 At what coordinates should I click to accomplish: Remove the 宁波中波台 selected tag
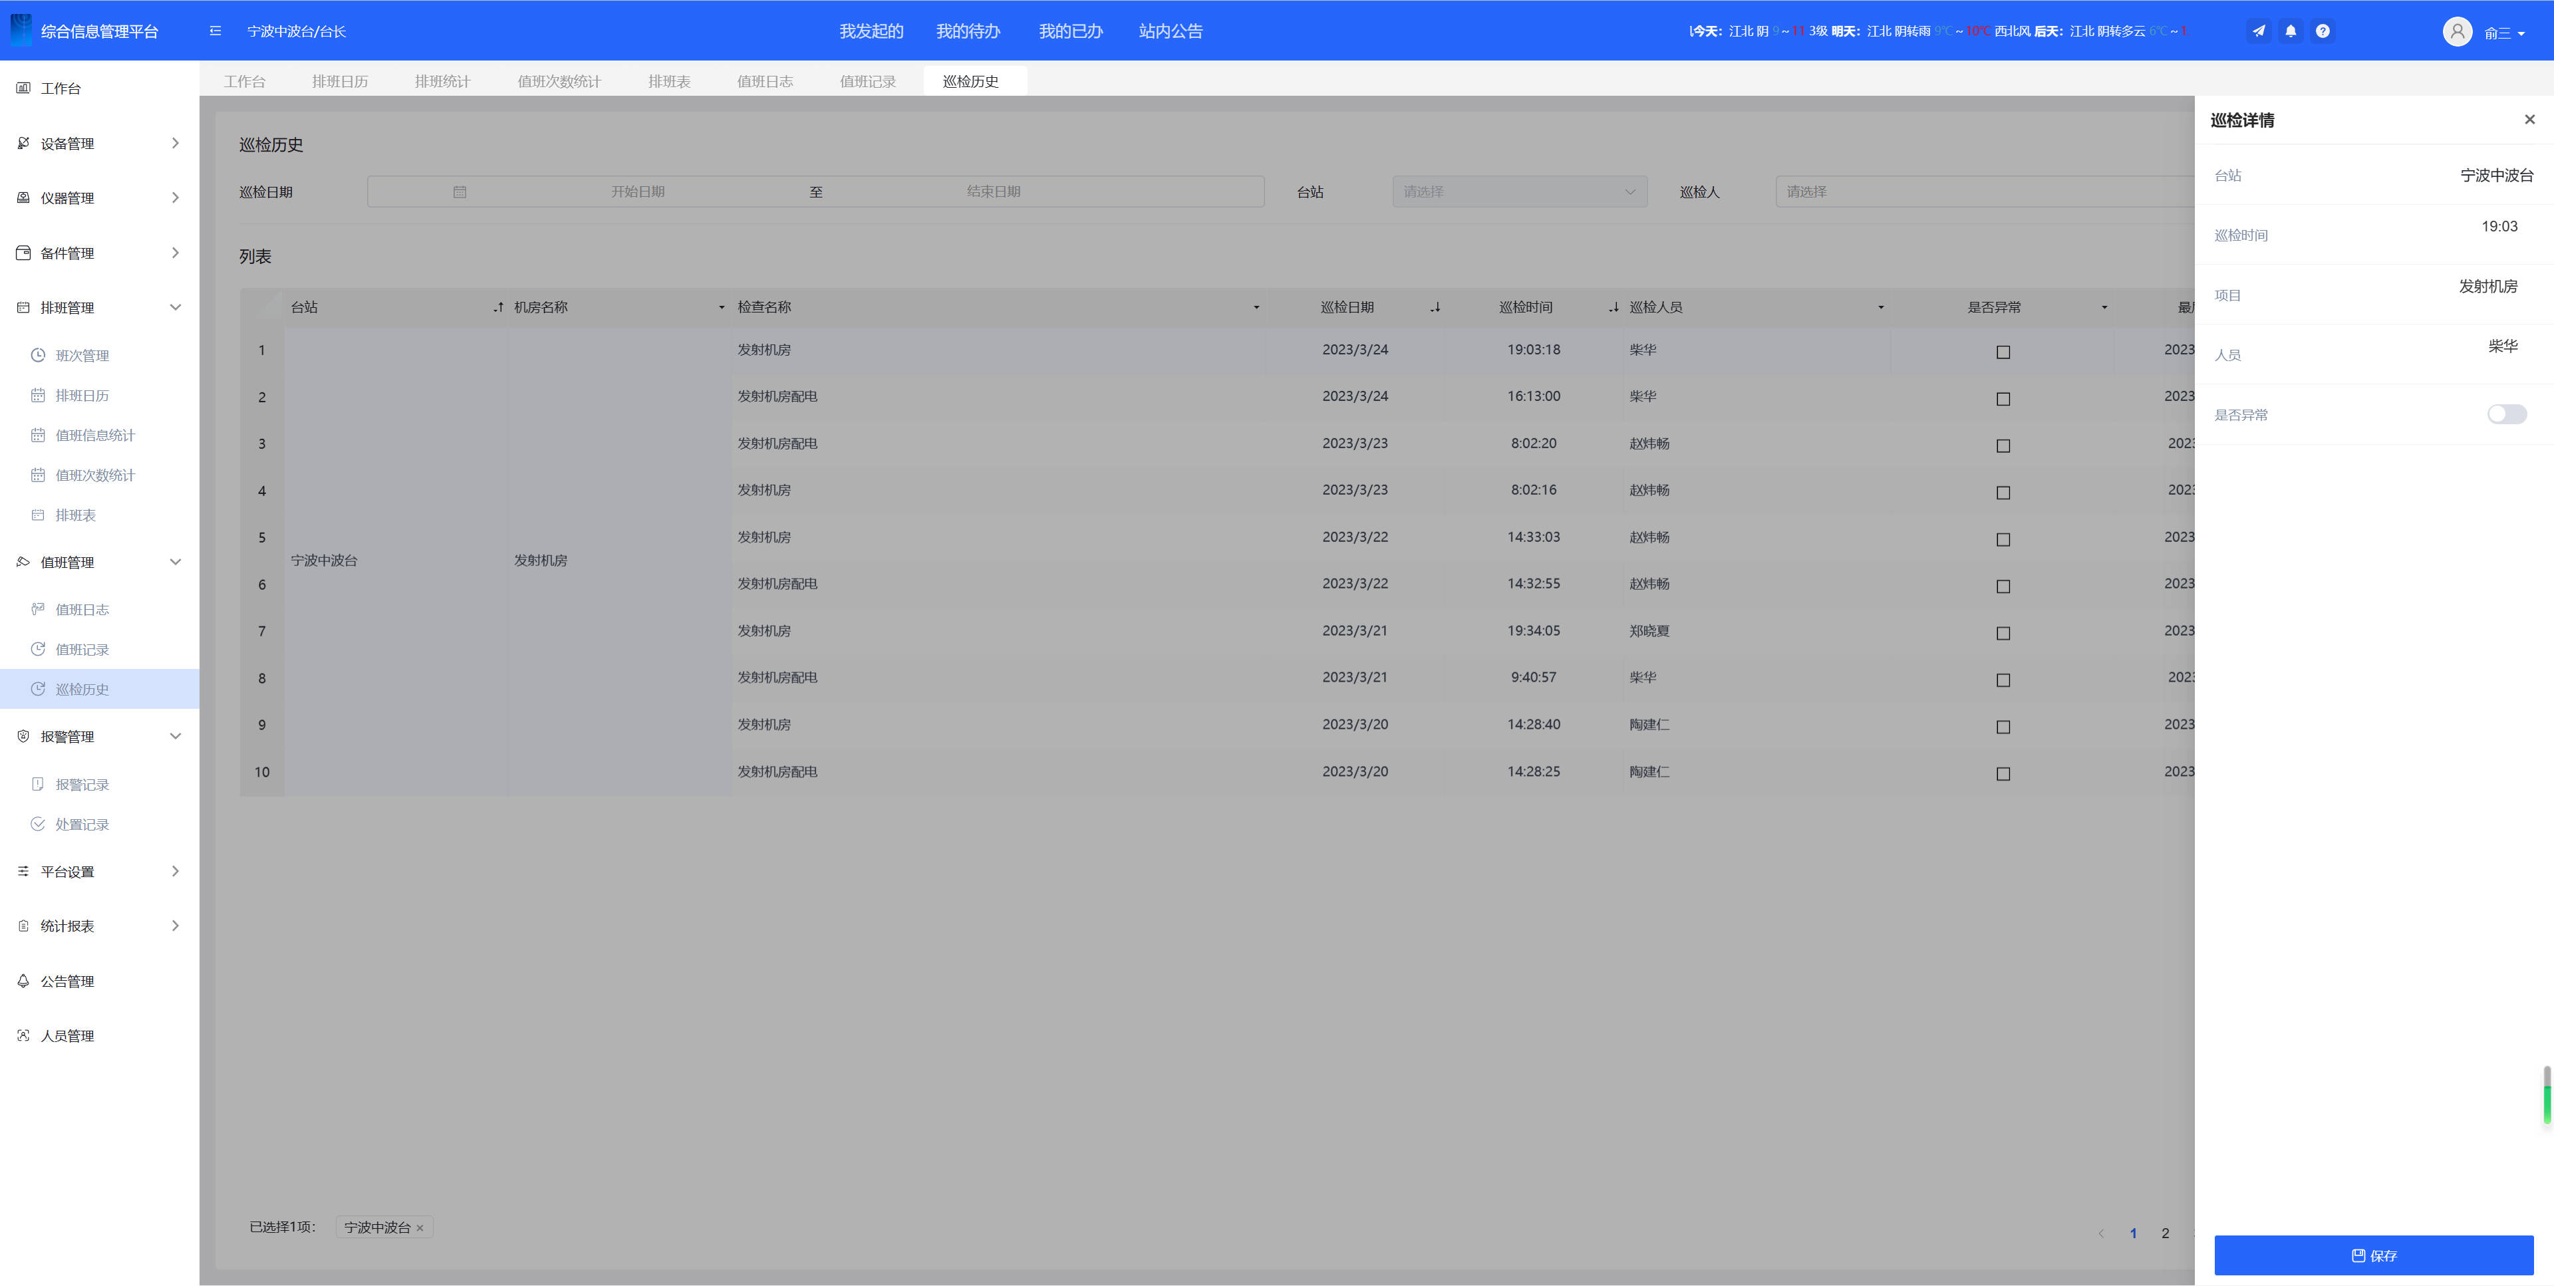tap(420, 1229)
